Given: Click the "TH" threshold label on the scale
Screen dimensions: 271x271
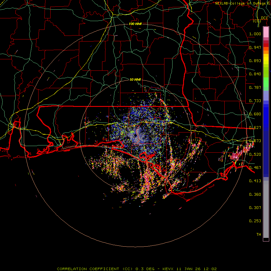Looking at the screenshot, I should coord(259,235).
